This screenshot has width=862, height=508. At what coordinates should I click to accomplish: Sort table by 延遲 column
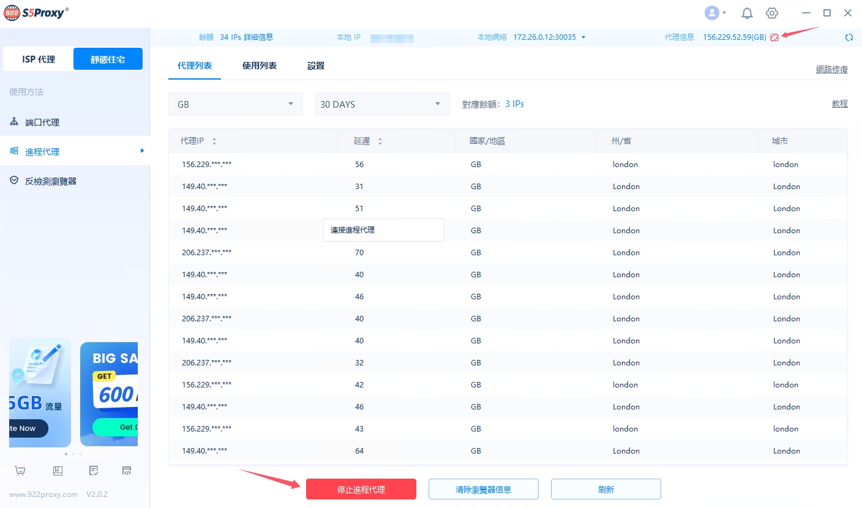pyautogui.click(x=380, y=141)
